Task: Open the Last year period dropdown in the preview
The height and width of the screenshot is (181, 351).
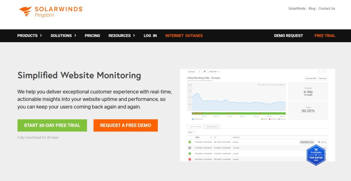Action: pos(194,72)
